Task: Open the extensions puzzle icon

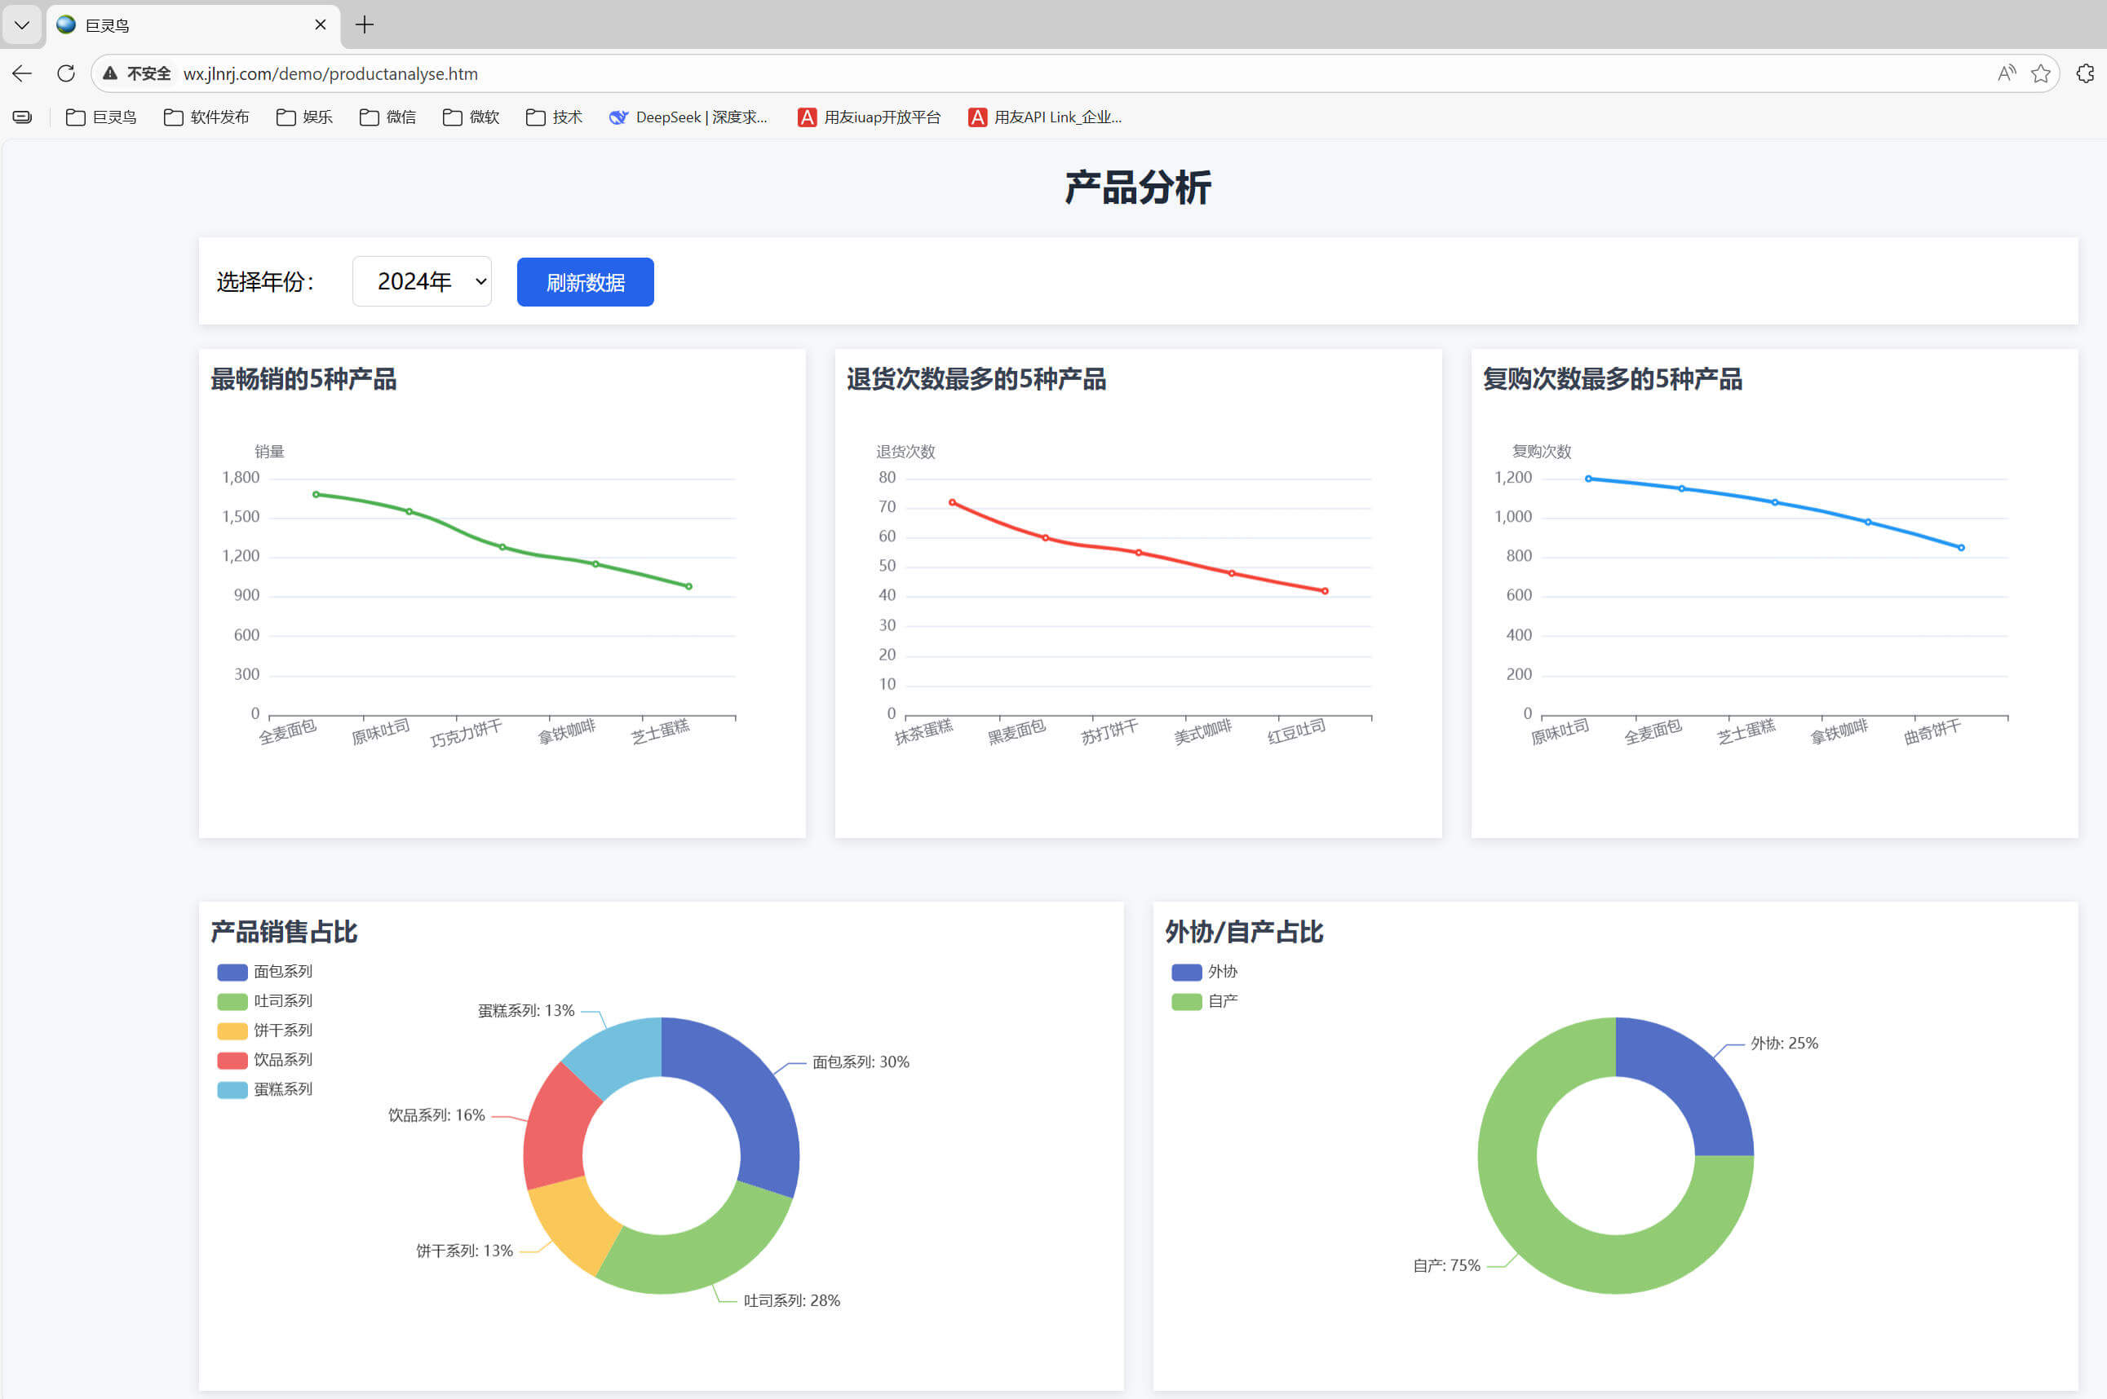Action: point(2085,73)
